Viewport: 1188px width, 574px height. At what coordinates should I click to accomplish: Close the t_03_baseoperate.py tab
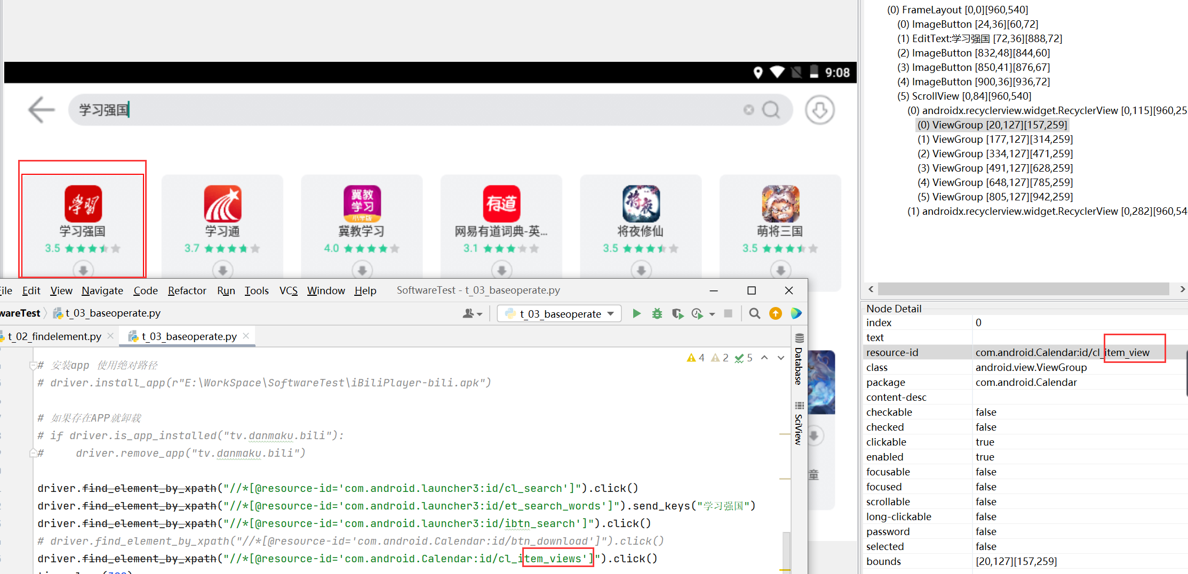click(x=246, y=336)
